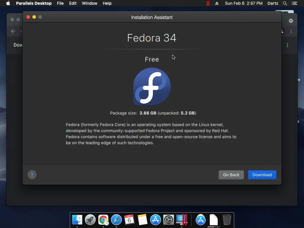
Task: Click the Fedora 34 title text
Action: pos(152,38)
